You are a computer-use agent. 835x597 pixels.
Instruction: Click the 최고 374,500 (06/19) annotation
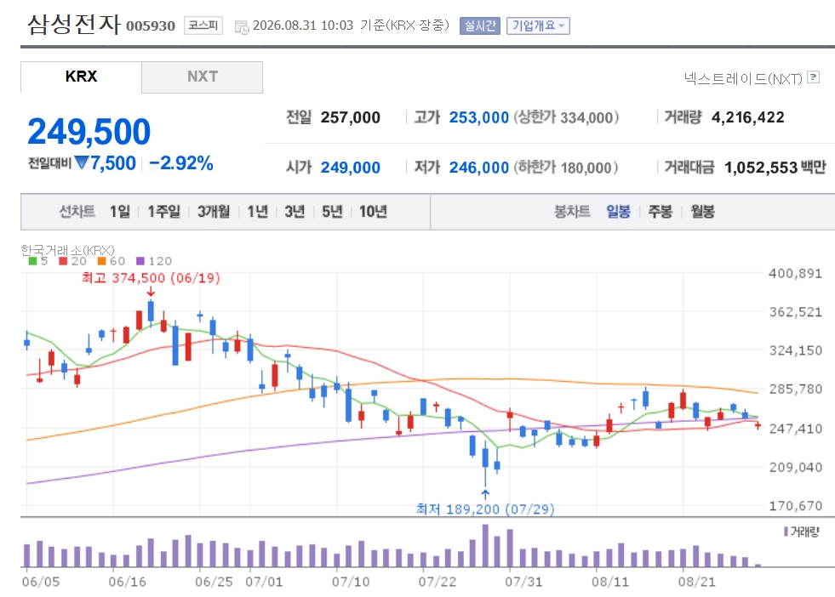tap(151, 278)
